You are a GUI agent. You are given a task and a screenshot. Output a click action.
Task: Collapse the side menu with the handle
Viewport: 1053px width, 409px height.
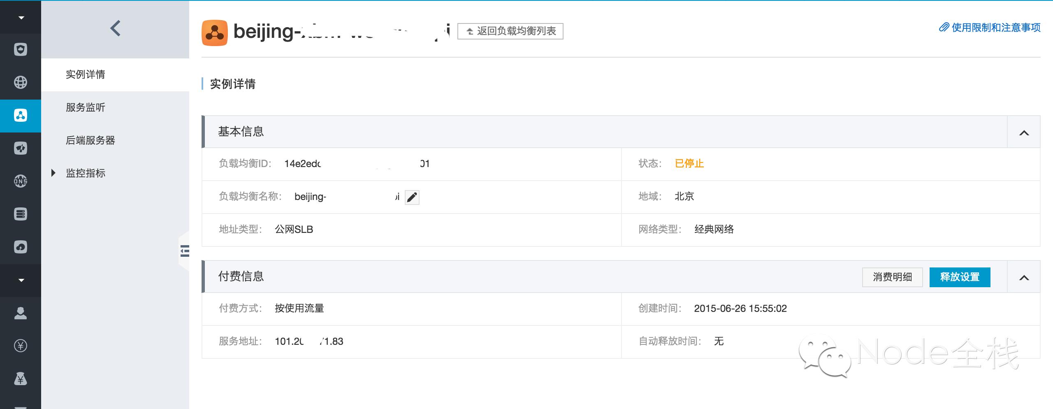pyautogui.click(x=184, y=251)
